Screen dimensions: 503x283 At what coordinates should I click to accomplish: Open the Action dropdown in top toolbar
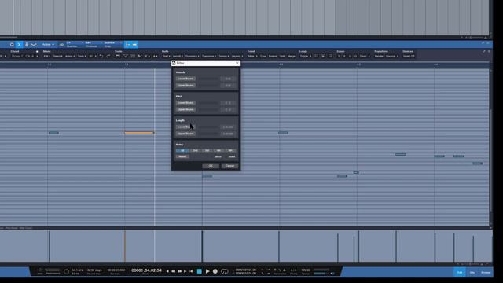click(48, 45)
